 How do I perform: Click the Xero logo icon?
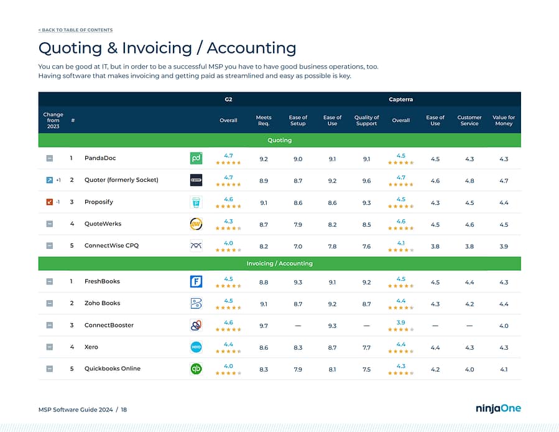196,347
